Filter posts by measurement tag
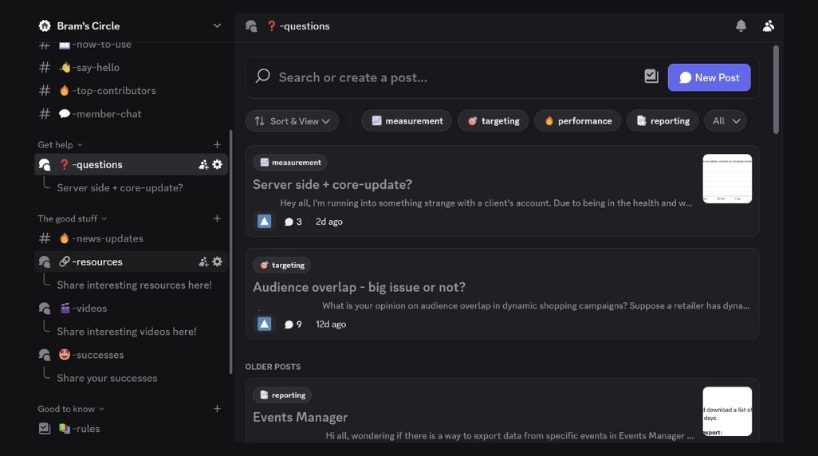This screenshot has width=818, height=456. (407, 121)
